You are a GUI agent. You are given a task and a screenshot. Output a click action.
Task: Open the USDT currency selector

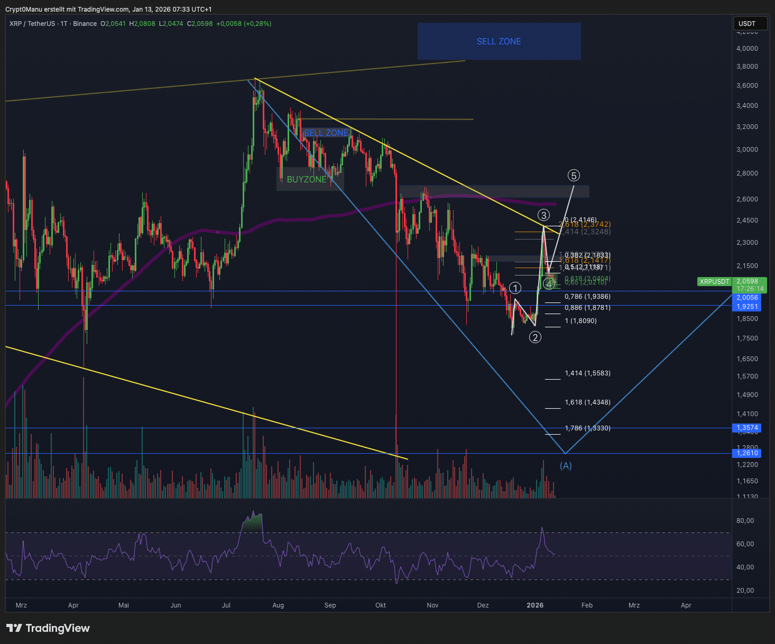749,23
